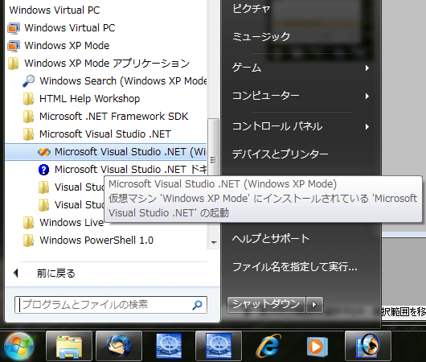Click the Windows PowerShell 1.0 folder icon

click(x=28, y=241)
